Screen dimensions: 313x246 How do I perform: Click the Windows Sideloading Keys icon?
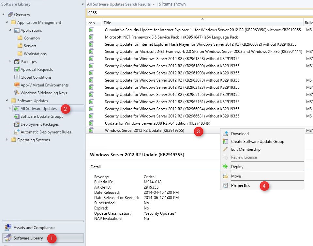(17, 93)
